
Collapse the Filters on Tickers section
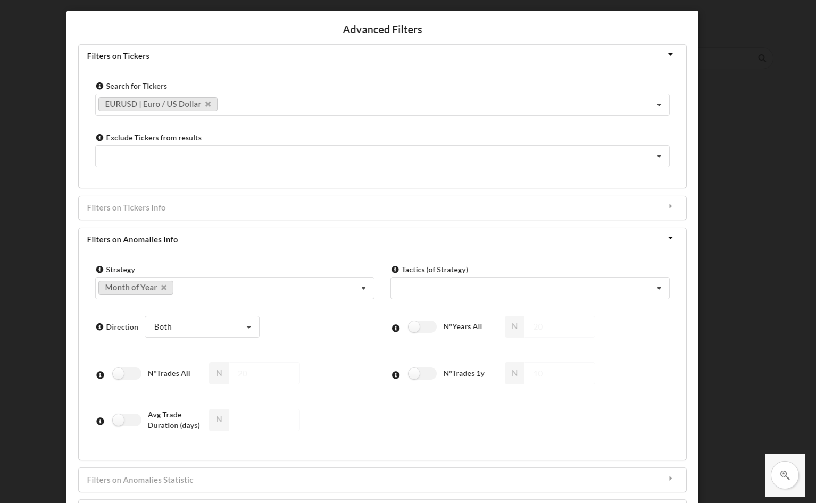coord(382,56)
